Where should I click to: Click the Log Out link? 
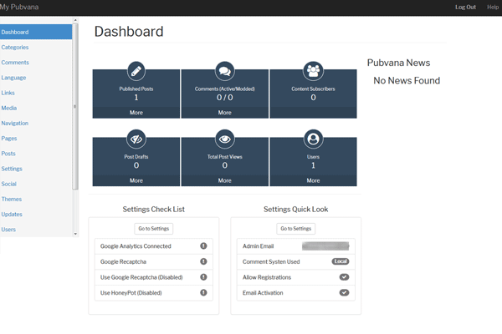tap(465, 7)
